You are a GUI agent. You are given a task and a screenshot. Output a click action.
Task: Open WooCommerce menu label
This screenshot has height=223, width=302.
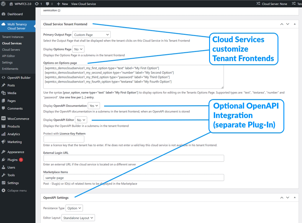pyautogui.click(x=18, y=119)
